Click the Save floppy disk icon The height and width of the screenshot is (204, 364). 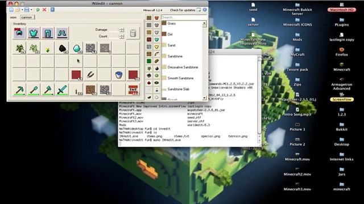[27, 10]
